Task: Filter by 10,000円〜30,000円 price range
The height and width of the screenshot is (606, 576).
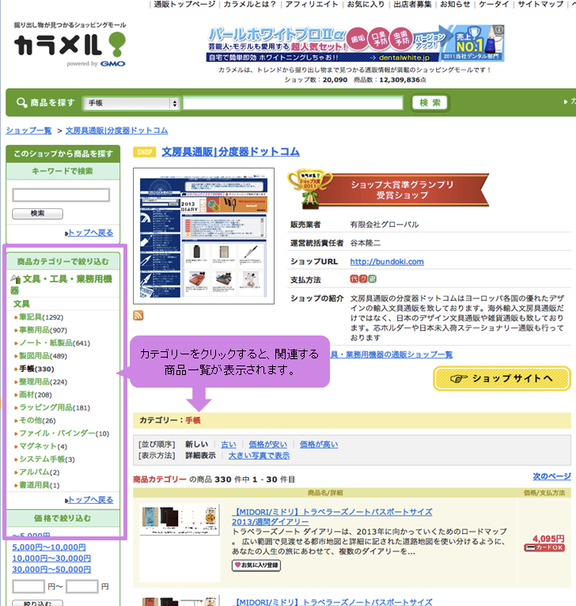Action: click(x=51, y=559)
